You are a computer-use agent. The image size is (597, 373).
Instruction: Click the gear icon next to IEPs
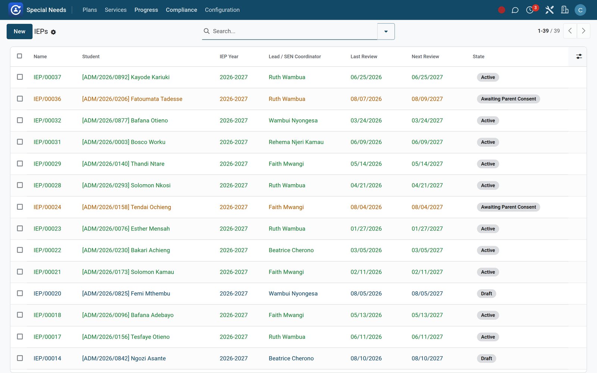(x=53, y=32)
